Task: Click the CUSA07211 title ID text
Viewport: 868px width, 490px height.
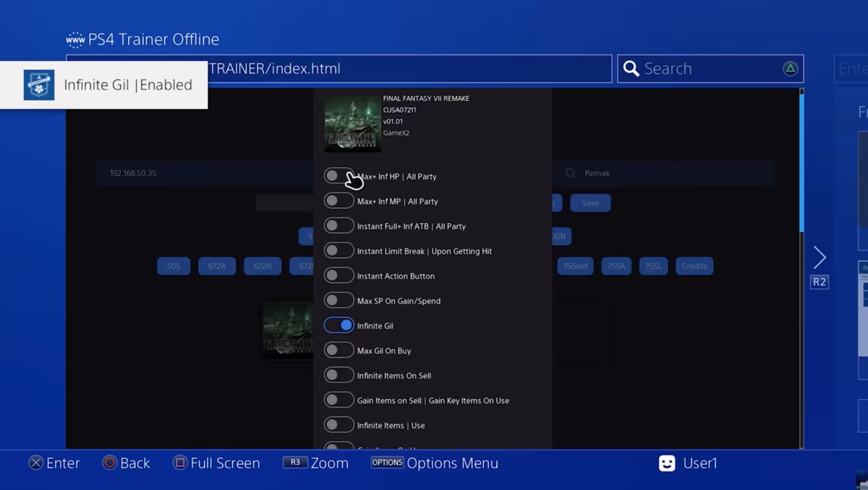Action: point(399,110)
